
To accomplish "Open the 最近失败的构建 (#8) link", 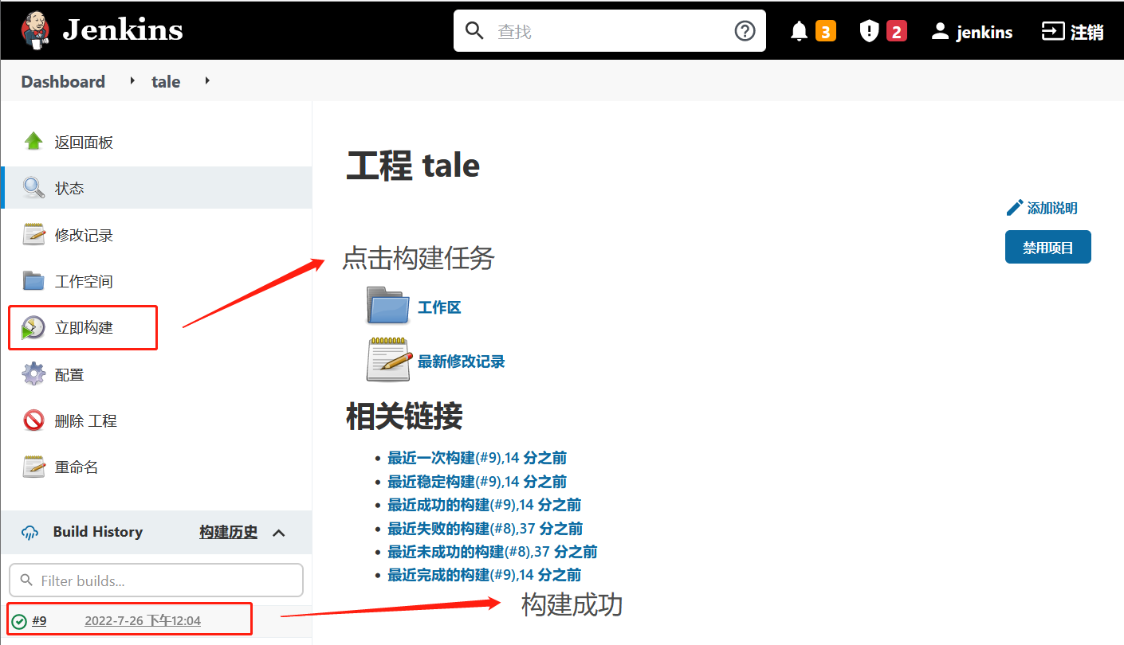I will pos(485,528).
